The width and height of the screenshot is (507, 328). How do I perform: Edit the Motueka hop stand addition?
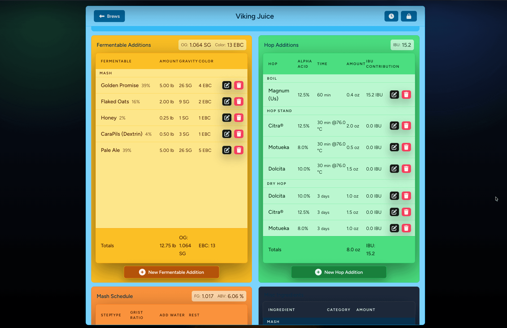(x=394, y=147)
